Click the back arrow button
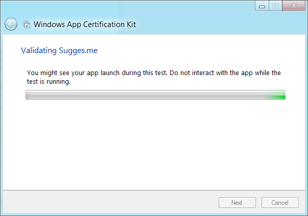The height and width of the screenshot is (216, 308). pyautogui.click(x=11, y=24)
